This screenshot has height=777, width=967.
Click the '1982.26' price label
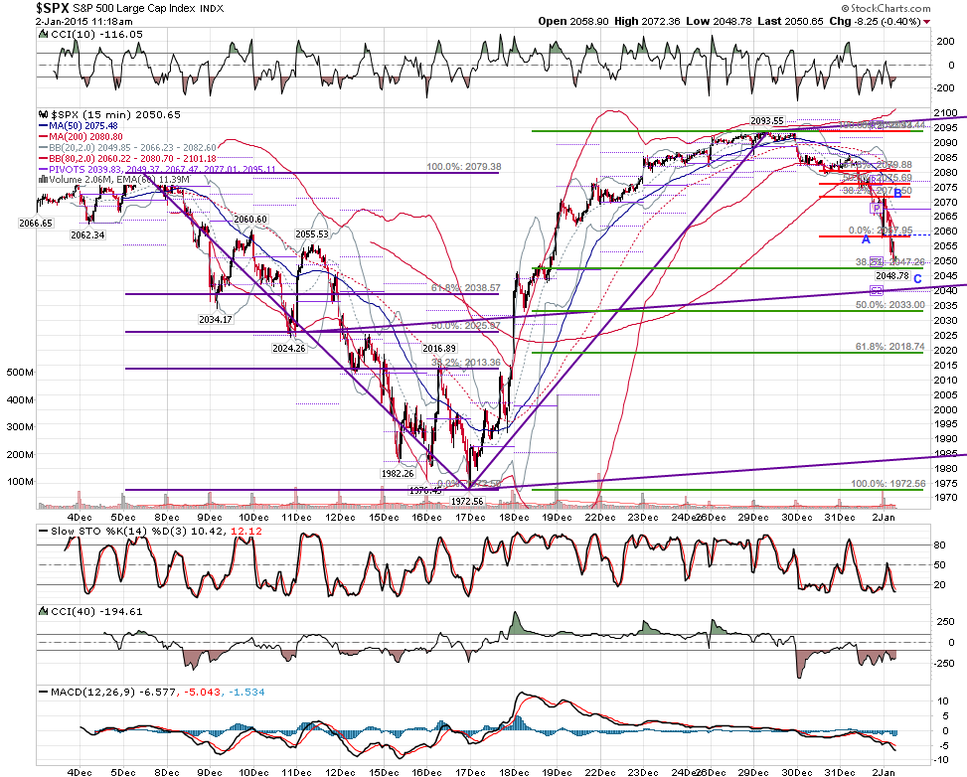[x=398, y=474]
